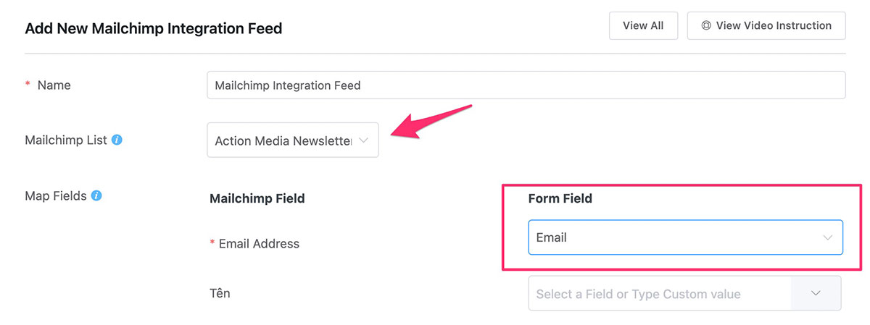Click the info icon next to Map Fields
The height and width of the screenshot is (325, 870).
click(x=96, y=195)
